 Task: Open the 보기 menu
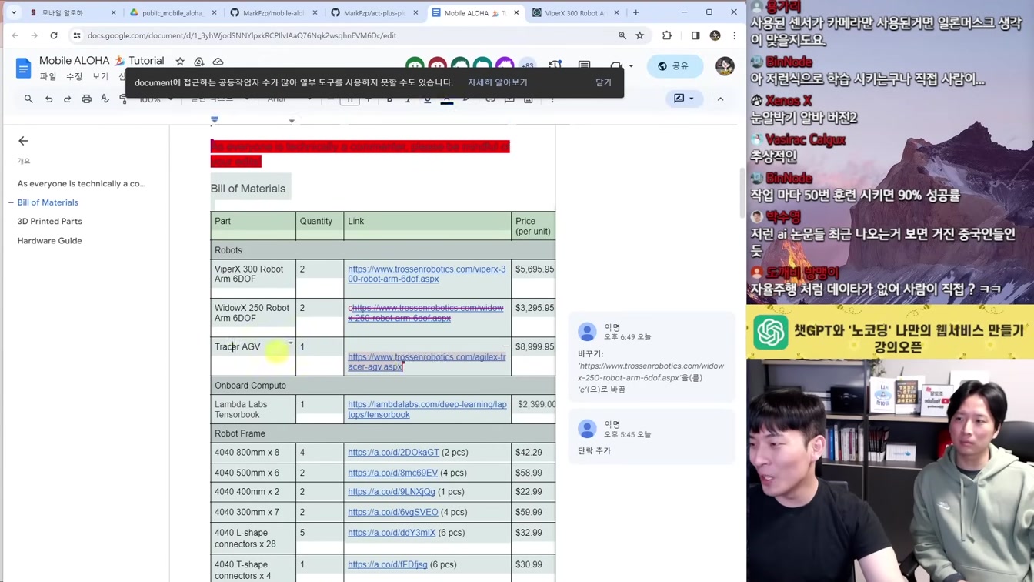pyautogui.click(x=100, y=76)
